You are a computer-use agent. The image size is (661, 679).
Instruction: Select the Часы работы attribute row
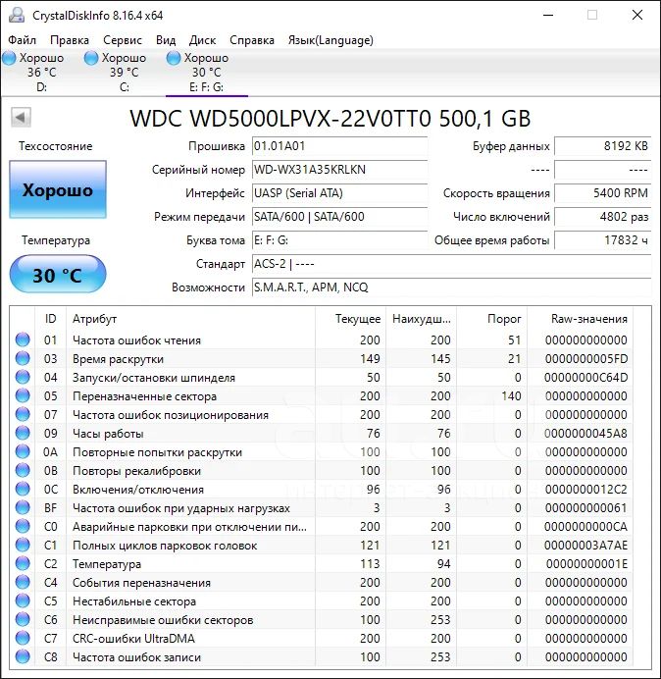(191, 434)
